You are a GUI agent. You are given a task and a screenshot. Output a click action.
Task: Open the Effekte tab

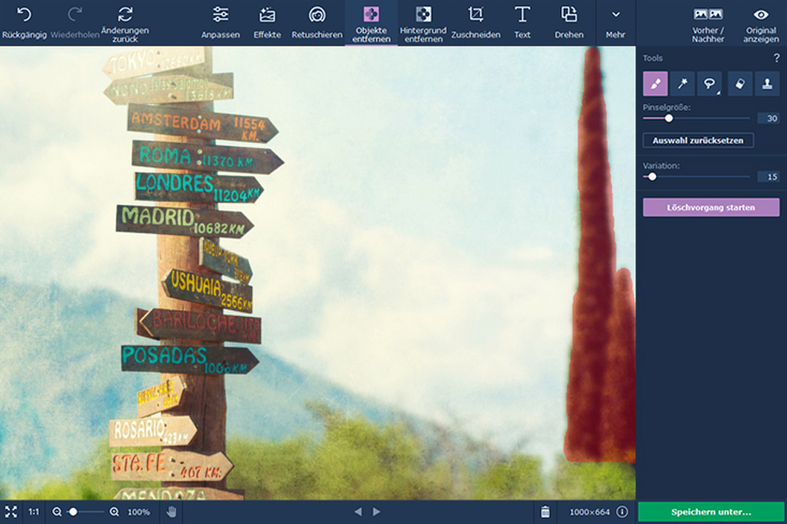[x=267, y=23]
